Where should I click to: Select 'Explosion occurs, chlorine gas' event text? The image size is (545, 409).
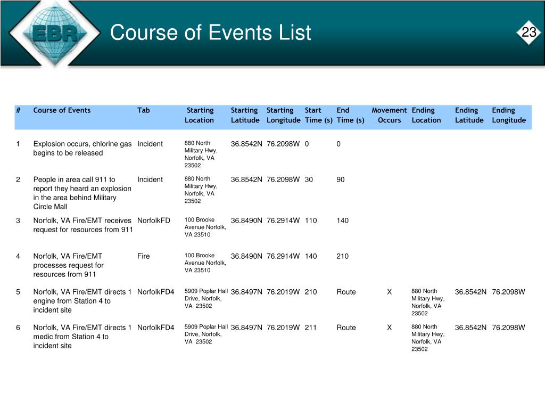coord(82,148)
